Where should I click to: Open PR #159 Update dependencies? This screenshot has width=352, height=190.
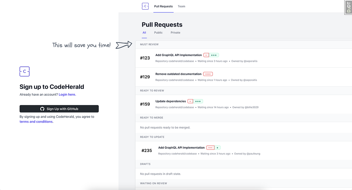tap(171, 101)
